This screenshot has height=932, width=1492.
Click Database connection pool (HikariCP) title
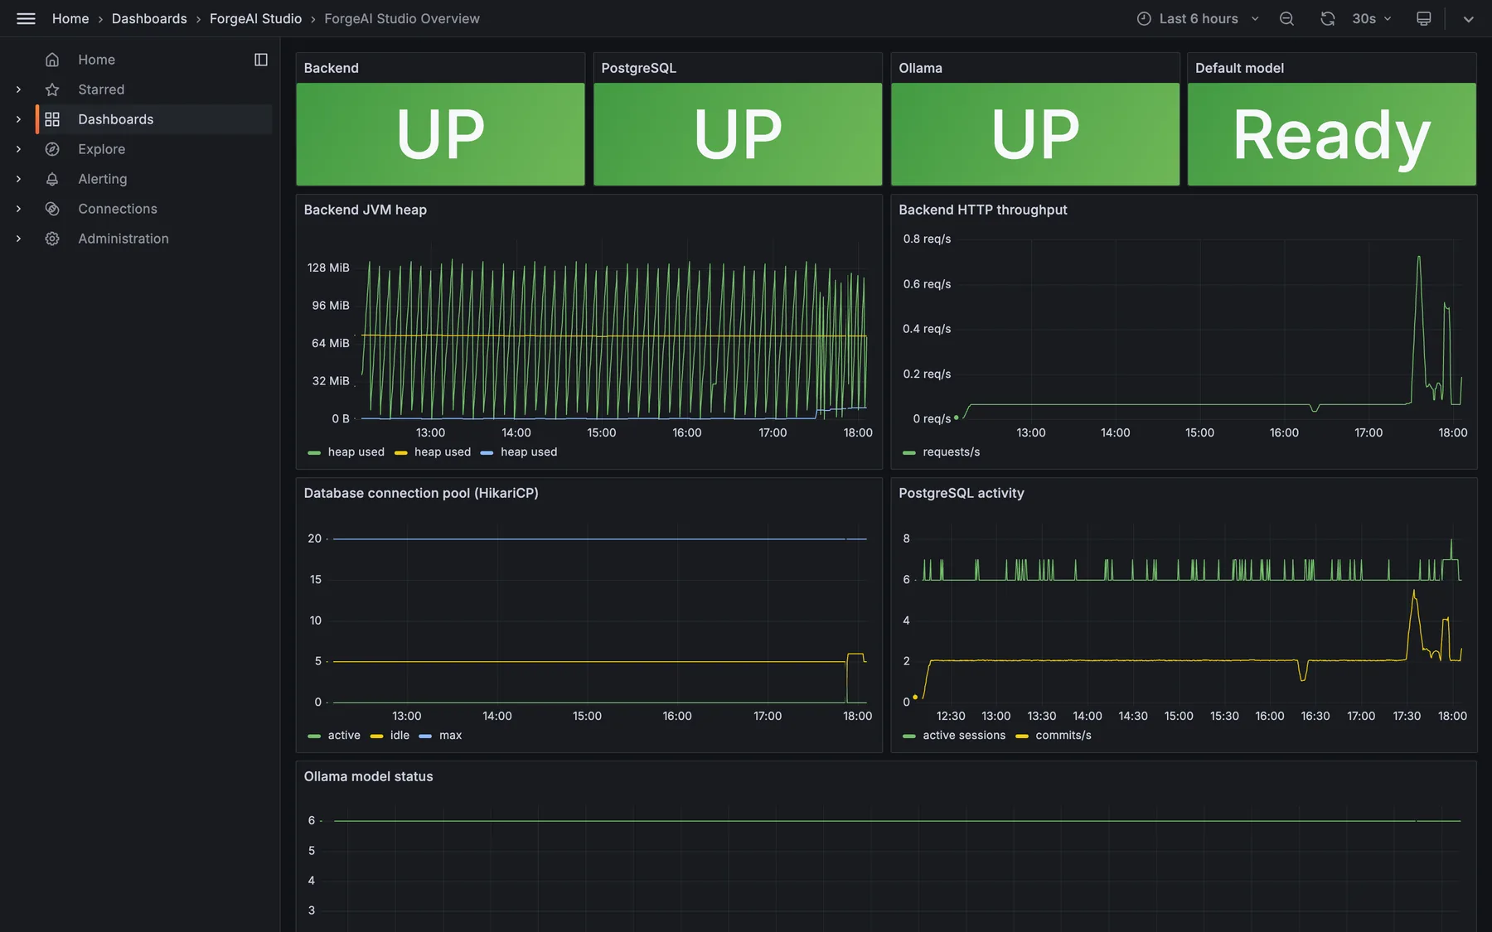click(x=421, y=493)
